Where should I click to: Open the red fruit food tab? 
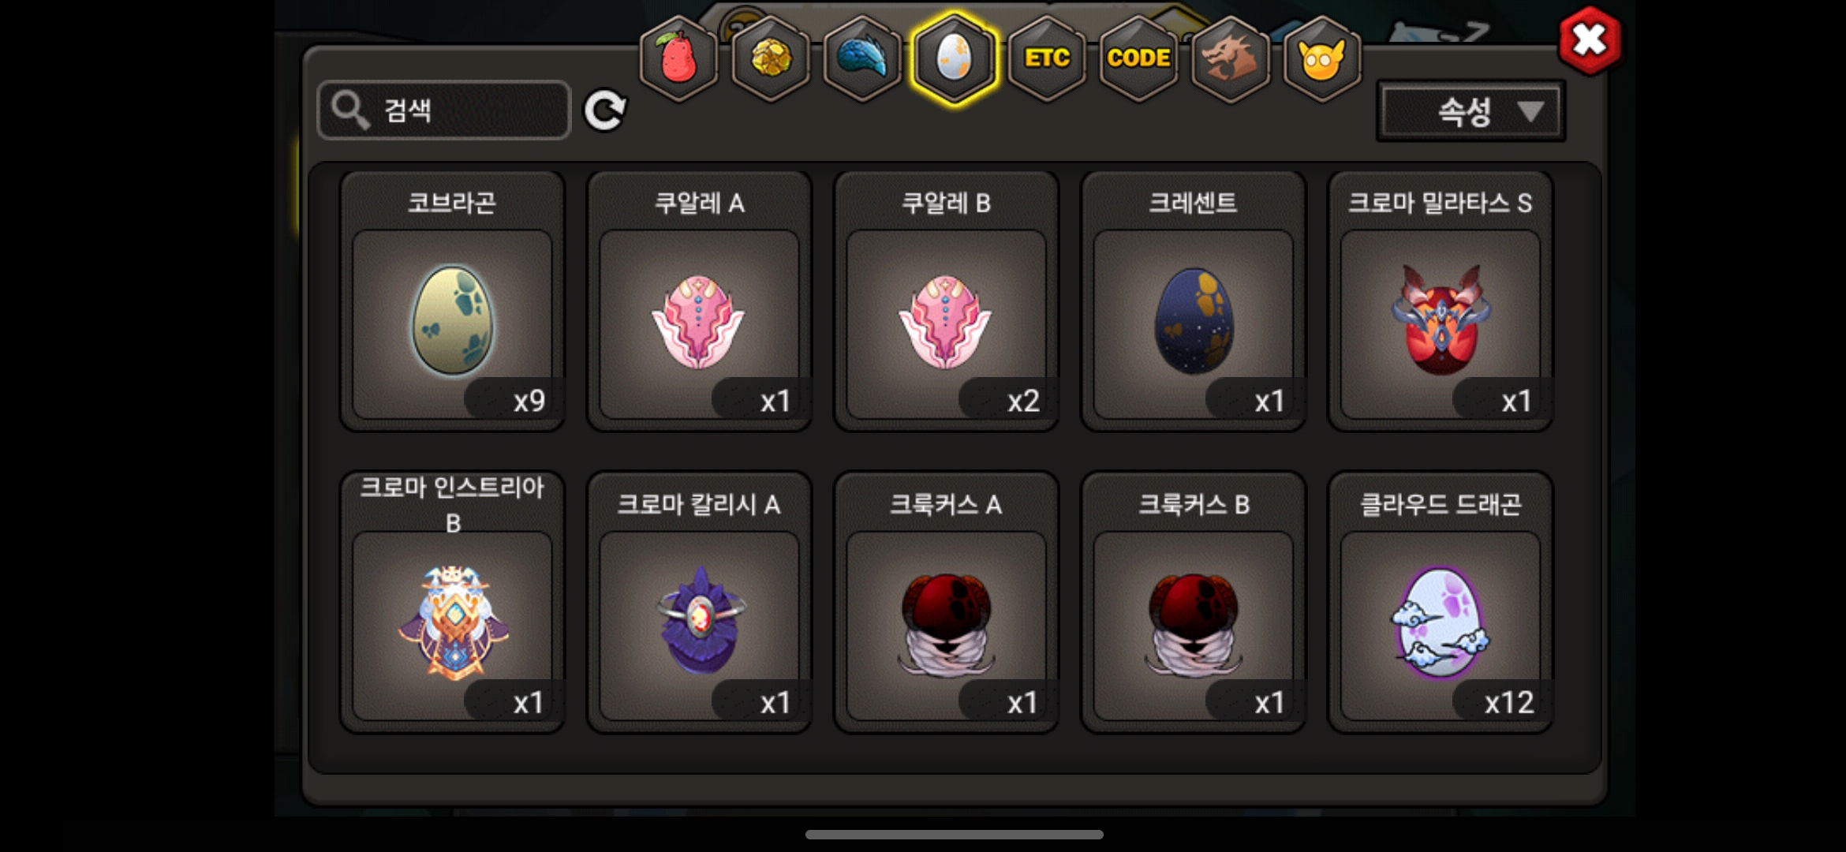point(678,58)
